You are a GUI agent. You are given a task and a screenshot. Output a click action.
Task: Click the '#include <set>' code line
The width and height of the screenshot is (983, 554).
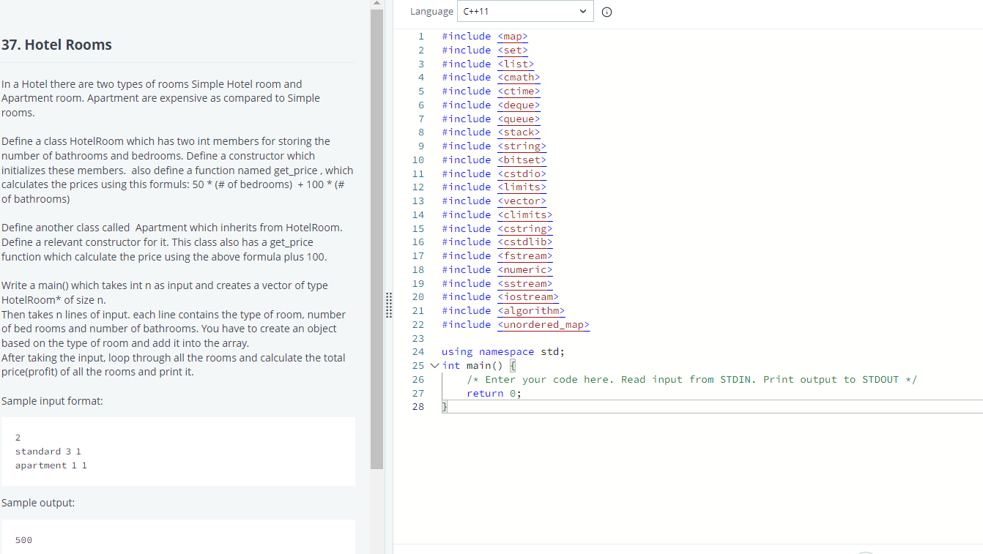pyautogui.click(x=484, y=50)
